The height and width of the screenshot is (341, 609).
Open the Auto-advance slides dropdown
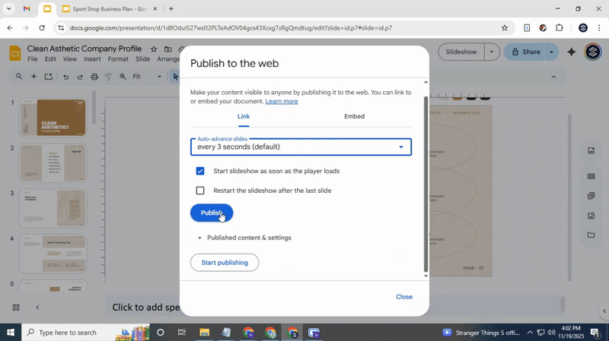coord(301,147)
